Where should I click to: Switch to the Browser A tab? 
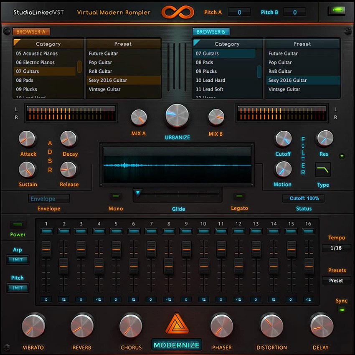(x=31, y=32)
